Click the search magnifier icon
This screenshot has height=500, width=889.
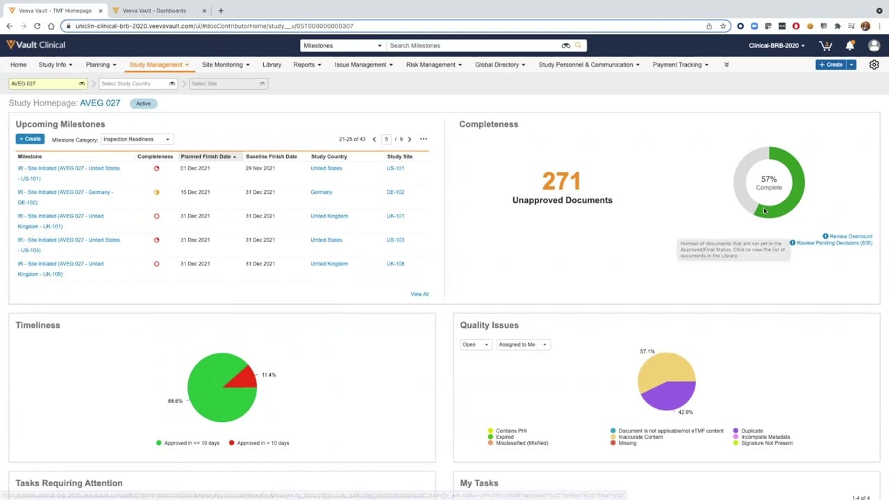click(578, 46)
